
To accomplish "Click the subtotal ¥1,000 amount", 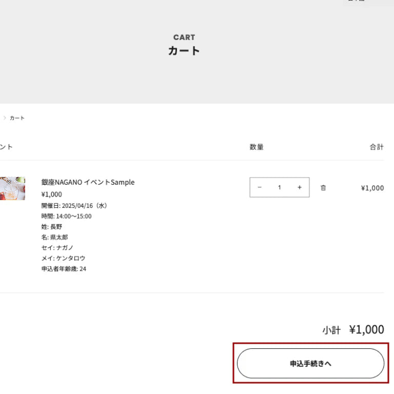I will click(366, 329).
